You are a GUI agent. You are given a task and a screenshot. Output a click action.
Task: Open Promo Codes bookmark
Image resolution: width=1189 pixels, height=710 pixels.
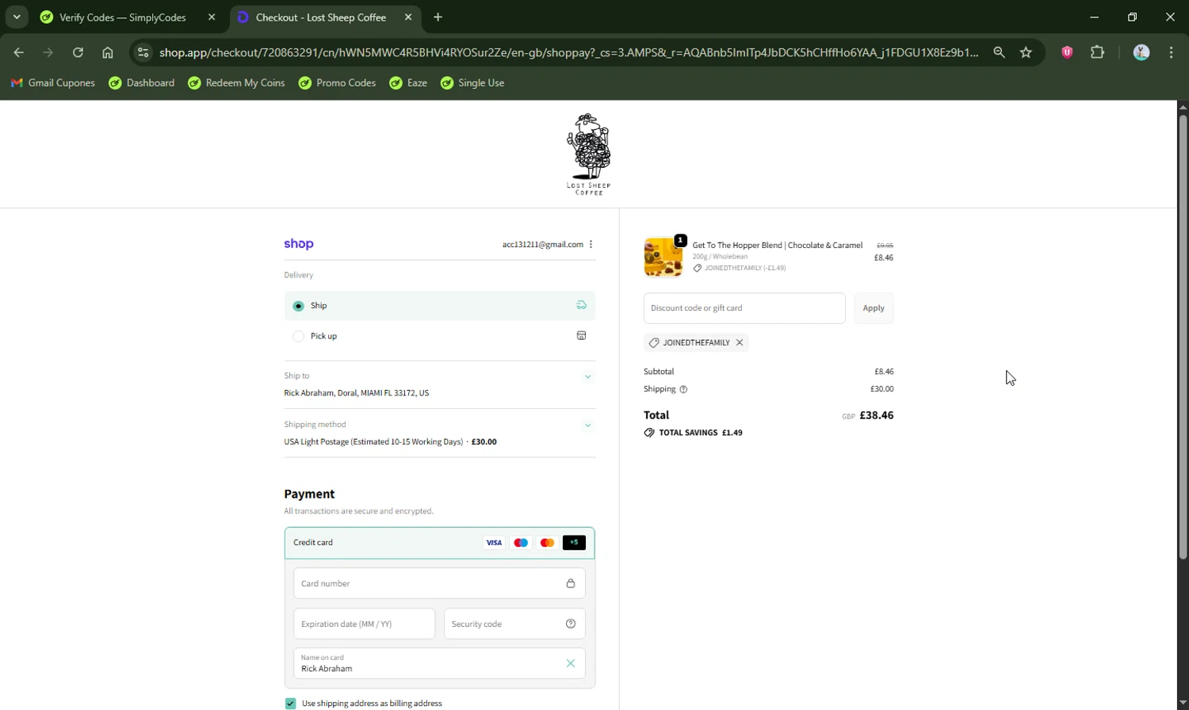[337, 83]
